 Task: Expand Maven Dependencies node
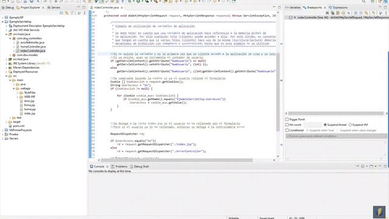7,68
